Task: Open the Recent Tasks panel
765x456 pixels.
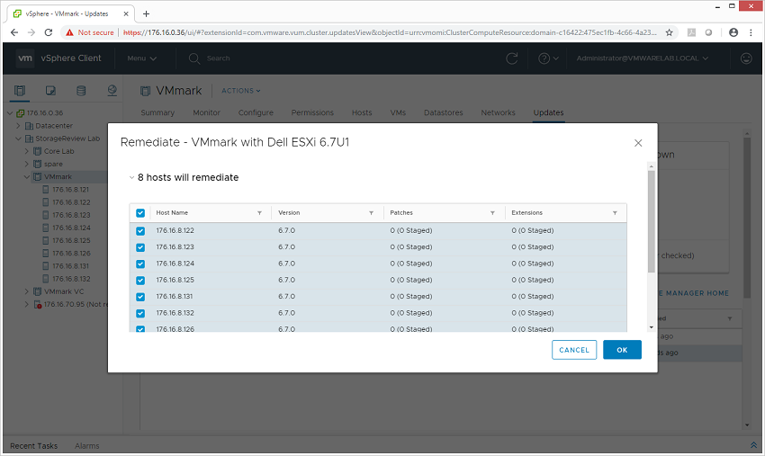Action: coord(33,446)
